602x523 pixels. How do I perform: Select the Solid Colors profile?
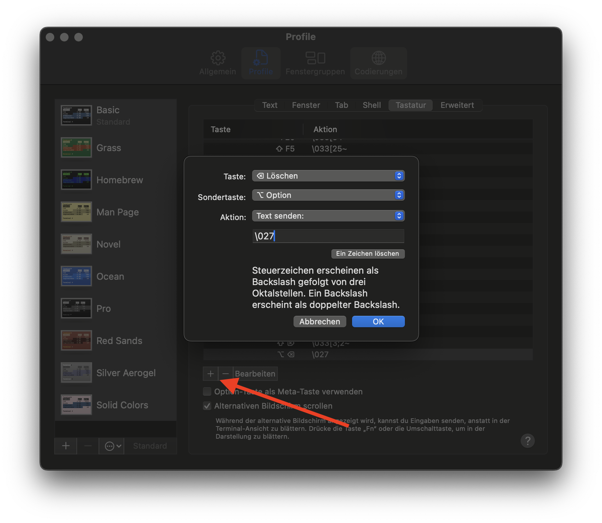click(116, 405)
